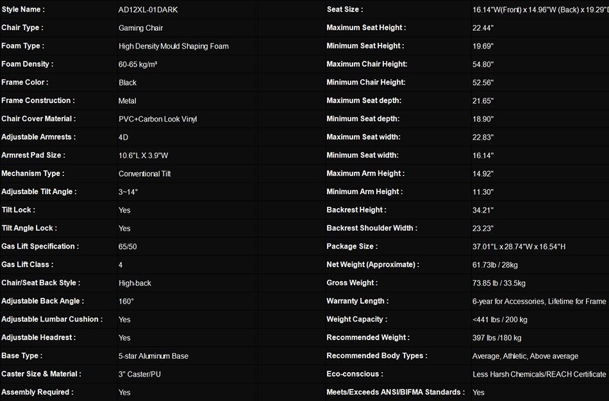Viewport: 609px width, 401px height.
Task: Select the Caster Size & Material label
Action: pyautogui.click(x=41, y=374)
